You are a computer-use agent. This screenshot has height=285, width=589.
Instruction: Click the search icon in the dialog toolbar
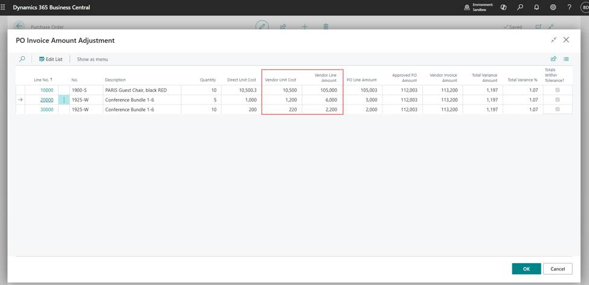[x=22, y=59]
